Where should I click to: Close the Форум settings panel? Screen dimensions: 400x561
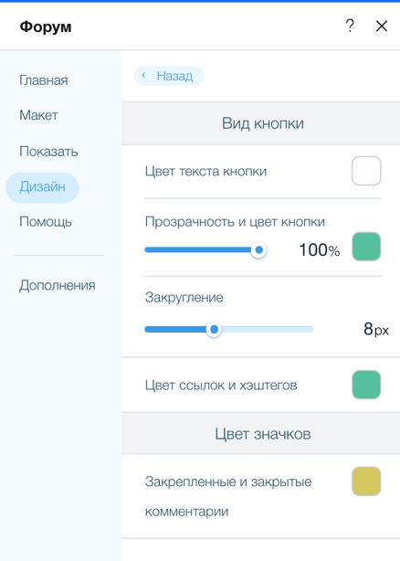click(382, 26)
